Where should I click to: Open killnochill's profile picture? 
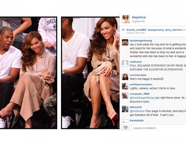tap(125, 109)
